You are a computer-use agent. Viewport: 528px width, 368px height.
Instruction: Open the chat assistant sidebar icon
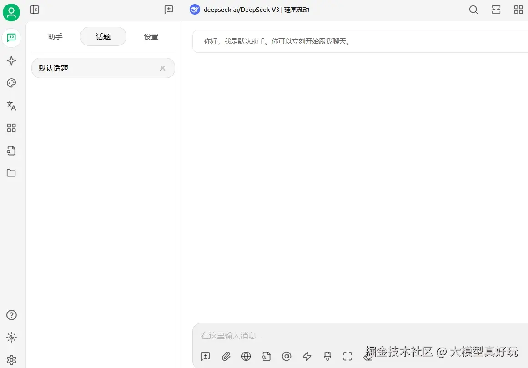click(11, 37)
